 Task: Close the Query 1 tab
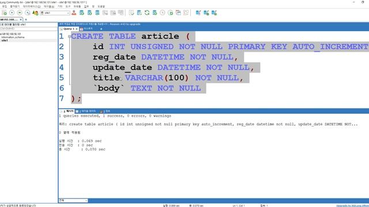tap(77, 29)
